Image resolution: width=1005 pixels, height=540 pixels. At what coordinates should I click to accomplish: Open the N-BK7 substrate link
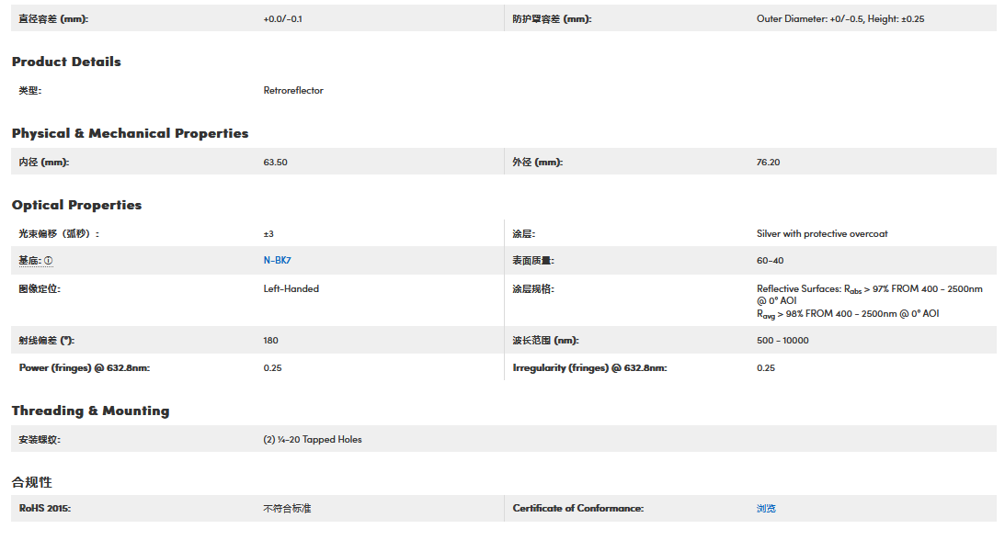tap(277, 261)
